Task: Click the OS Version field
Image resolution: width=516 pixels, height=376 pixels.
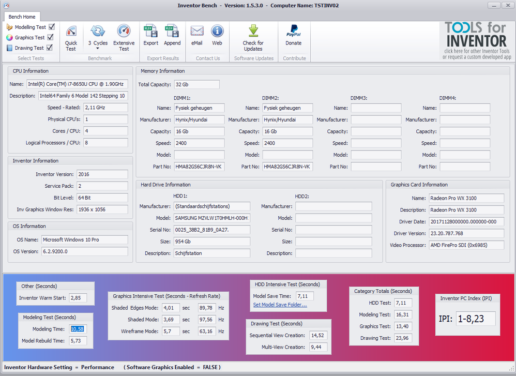Action: pyautogui.click(x=85, y=251)
